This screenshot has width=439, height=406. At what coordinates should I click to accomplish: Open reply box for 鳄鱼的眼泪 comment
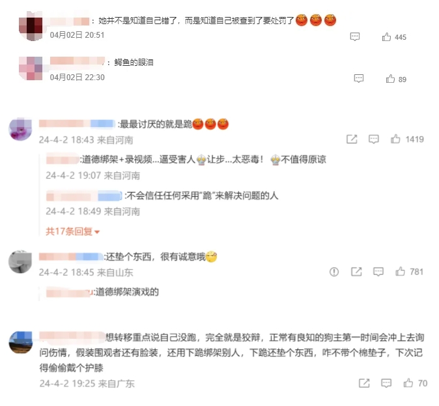[359, 78]
